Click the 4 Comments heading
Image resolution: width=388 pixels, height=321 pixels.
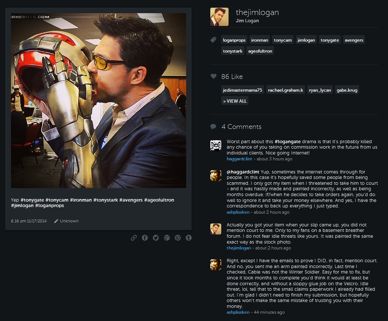(241, 127)
